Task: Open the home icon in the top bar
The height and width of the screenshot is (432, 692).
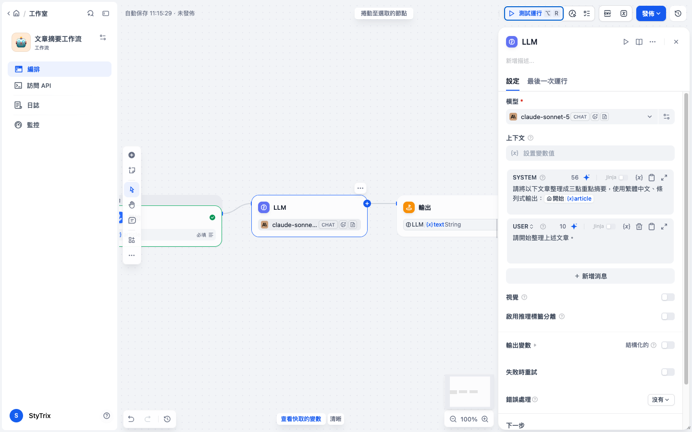Action: pos(16,13)
